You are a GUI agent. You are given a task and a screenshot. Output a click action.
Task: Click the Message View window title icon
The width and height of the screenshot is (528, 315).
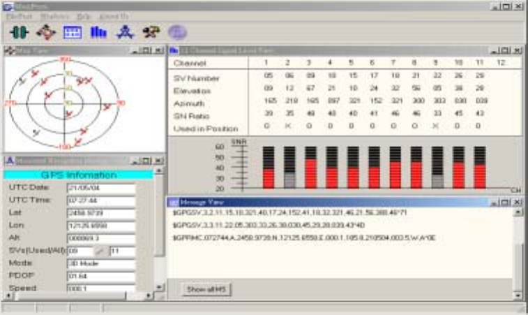coord(174,203)
